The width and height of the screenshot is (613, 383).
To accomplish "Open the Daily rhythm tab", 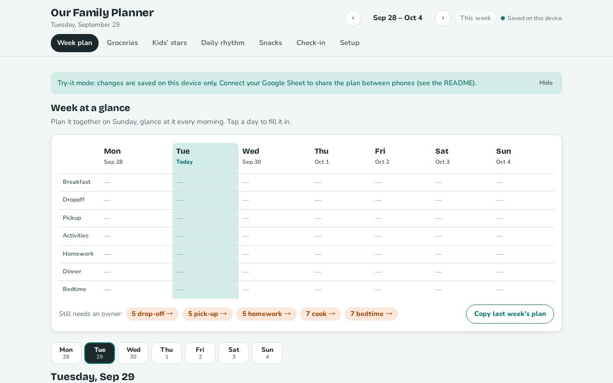I will (x=223, y=43).
